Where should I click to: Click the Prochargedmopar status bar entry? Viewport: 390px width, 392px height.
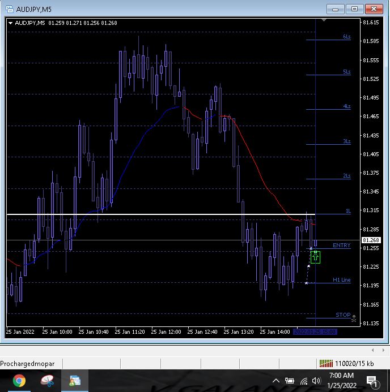tap(27, 364)
